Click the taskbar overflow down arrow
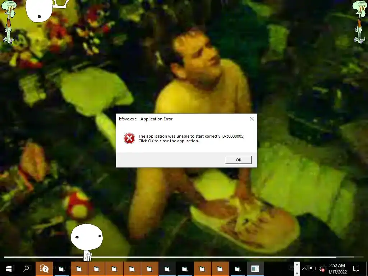This screenshot has height=276, width=368. pyautogui.click(x=297, y=273)
